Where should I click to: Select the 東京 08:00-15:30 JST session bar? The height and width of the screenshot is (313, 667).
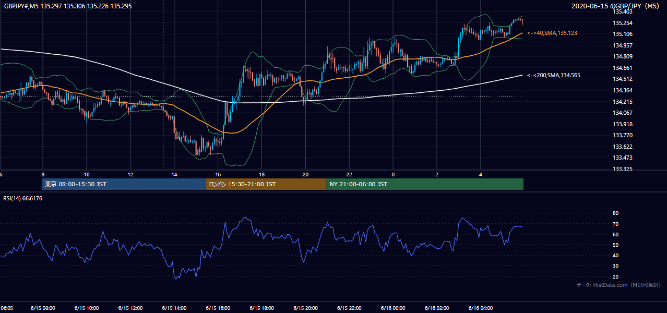[x=124, y=184]
